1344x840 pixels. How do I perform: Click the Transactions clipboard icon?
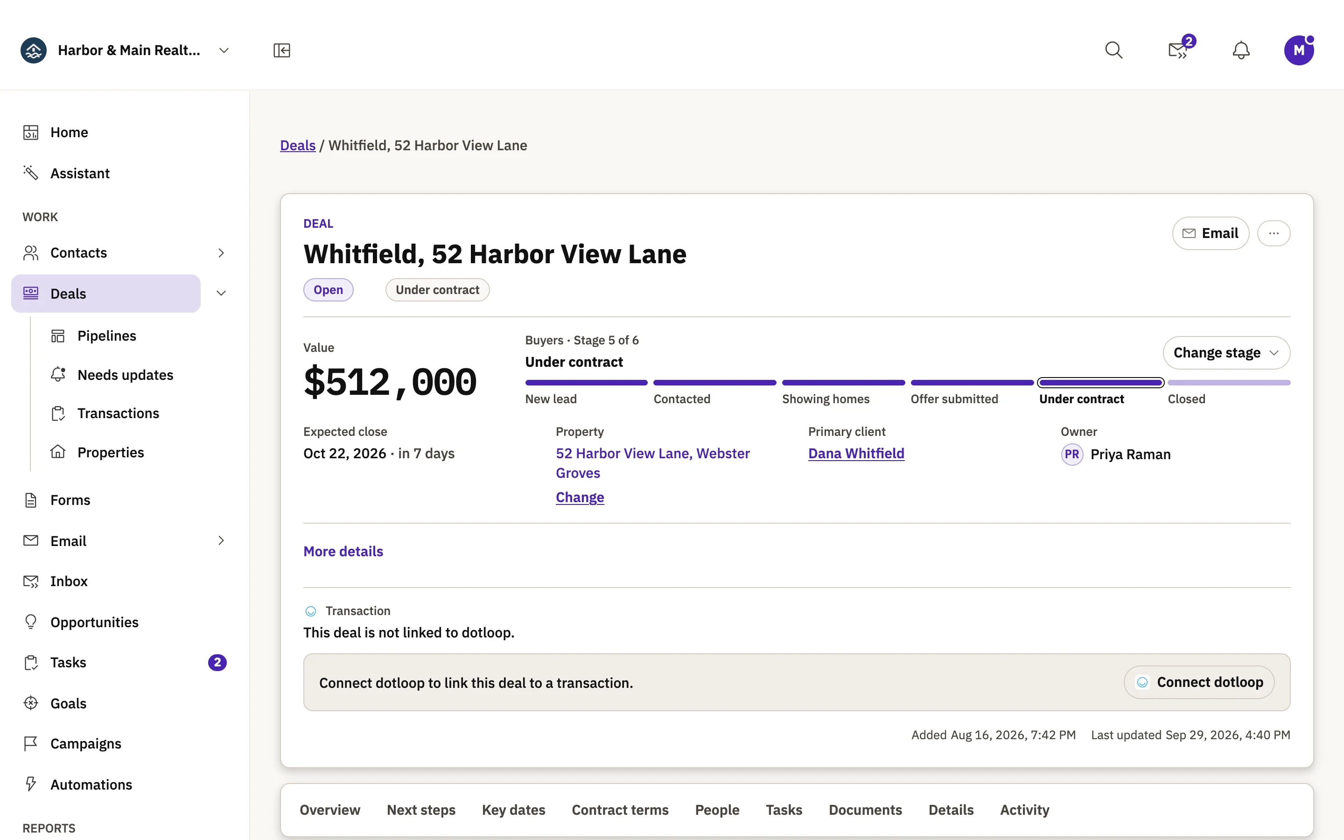pos(58,413)
